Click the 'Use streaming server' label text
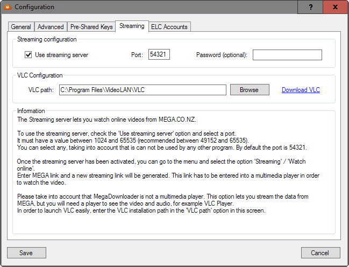The image size is (349, 267). (x=62, y=55)
